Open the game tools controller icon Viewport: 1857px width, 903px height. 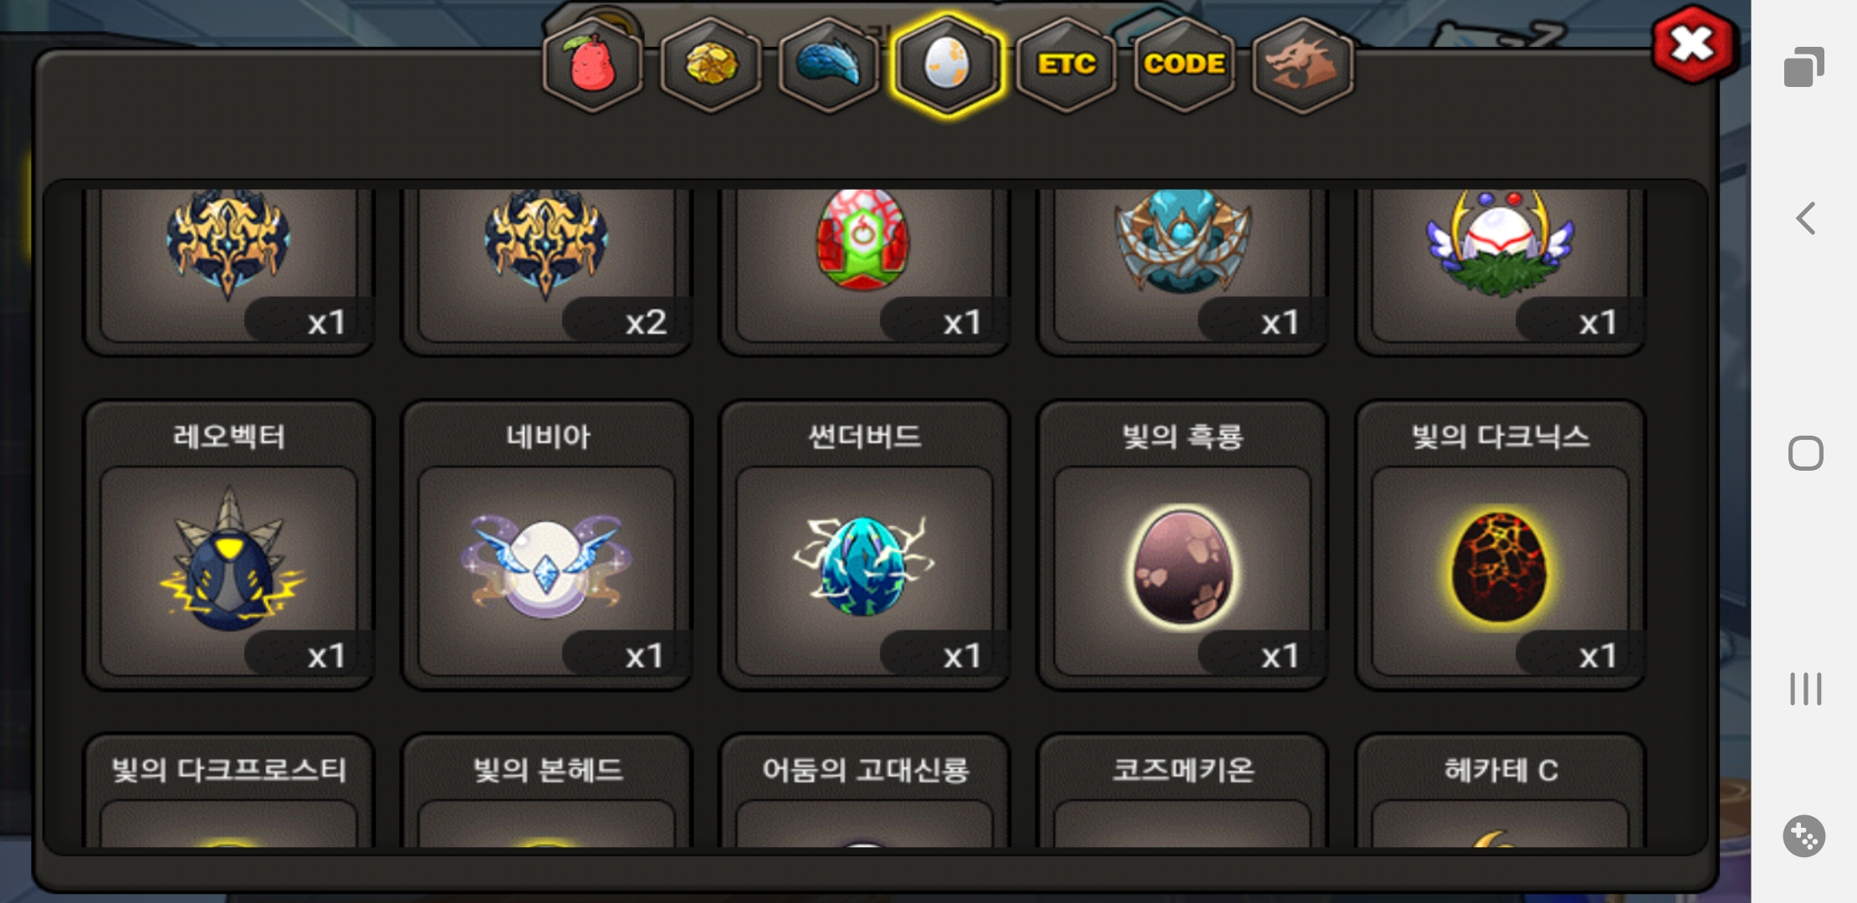(x=1804, y=836)
